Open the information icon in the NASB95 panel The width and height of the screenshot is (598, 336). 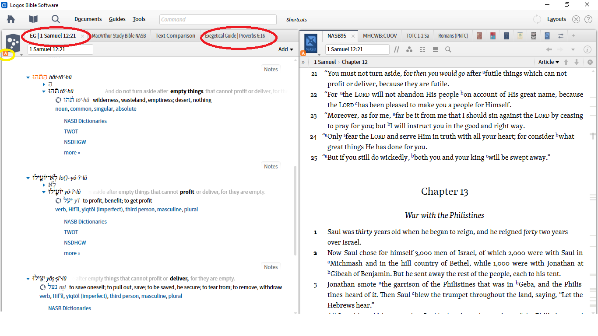pos(587,49)
